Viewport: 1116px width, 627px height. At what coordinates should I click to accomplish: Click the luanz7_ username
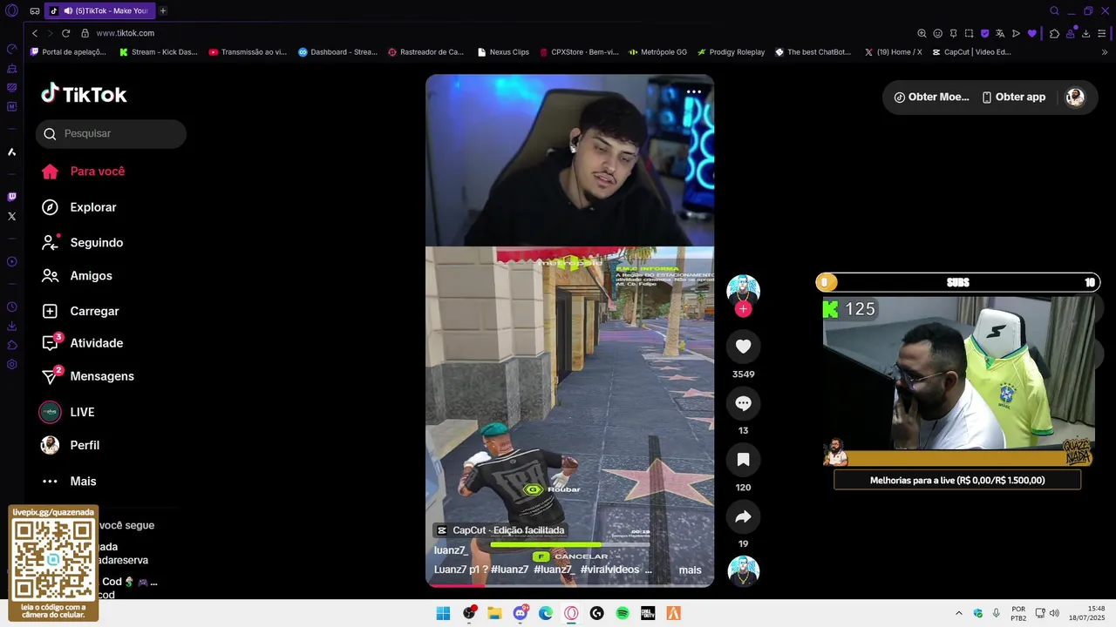click(x=451, y=550)
